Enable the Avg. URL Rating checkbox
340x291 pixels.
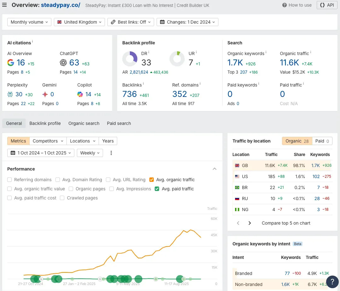(108, 180)
